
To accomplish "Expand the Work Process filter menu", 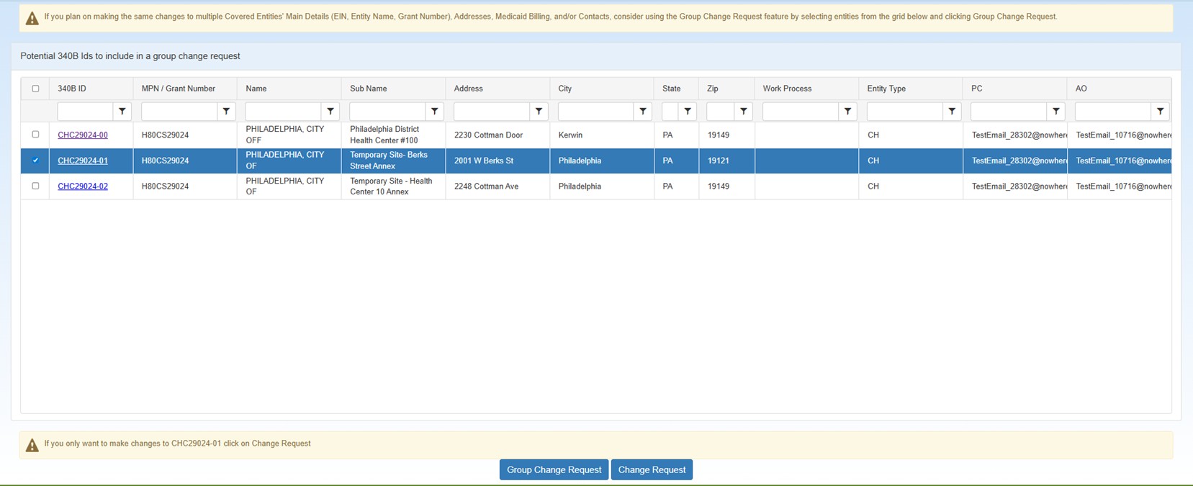I will click(847, 112).
